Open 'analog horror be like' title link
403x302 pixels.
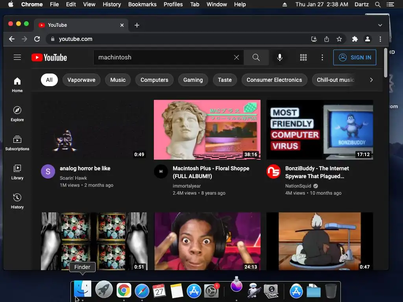(85, 168)
